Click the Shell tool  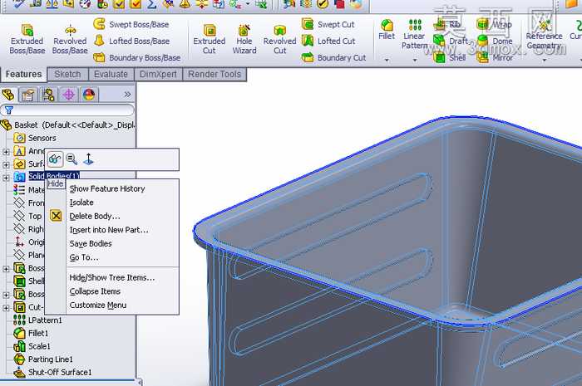click(x=450, y=58)
